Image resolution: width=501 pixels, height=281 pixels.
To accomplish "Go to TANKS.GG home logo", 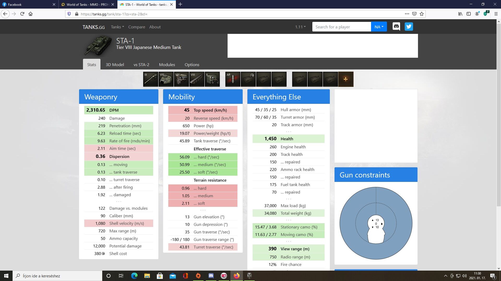I will 94,27.
